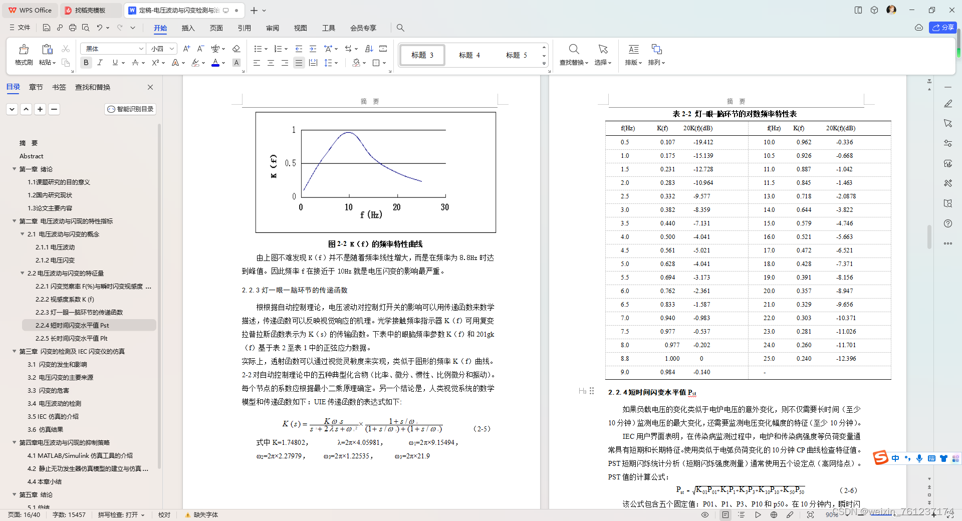The height and width of the screenshot is (521, 962).
Task: Undo the last action
Action: [100, 28]
